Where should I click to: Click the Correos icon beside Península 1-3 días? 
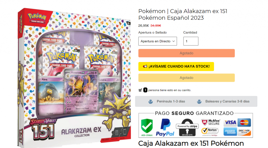click(150, 101)
